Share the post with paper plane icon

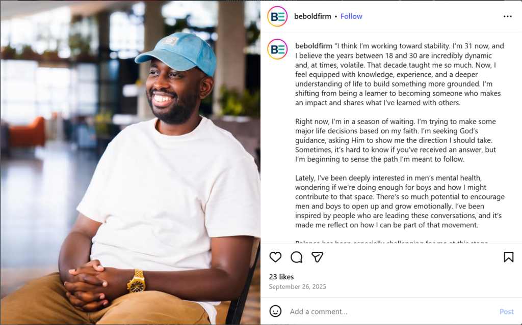click(x=317, y=257)
